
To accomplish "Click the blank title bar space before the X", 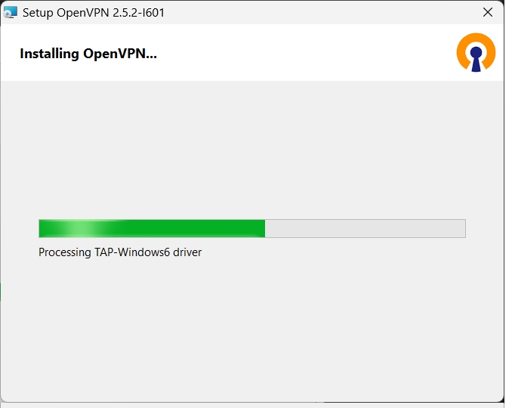I will (x=320, y=12).
